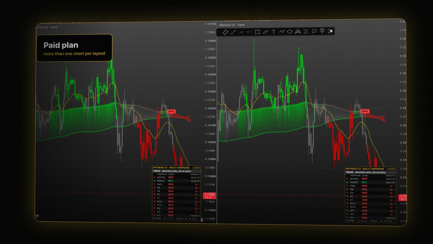Select the Ellipse shape tool
Viewport: 433px width, 244px height.
click(290, 32)
